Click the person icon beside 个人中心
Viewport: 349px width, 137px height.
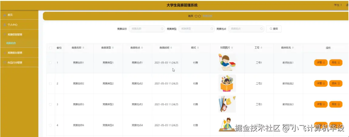coord(5,24)
